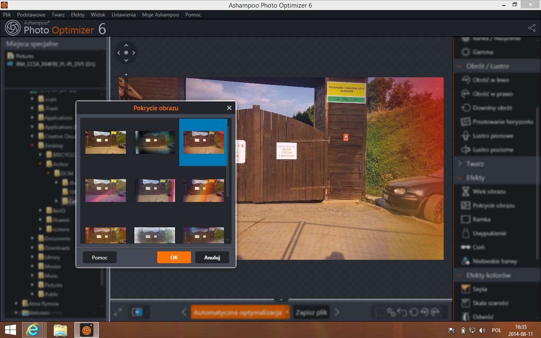
Task: Expand the Anna Rymsza folder node
Action: pos(16,303)
